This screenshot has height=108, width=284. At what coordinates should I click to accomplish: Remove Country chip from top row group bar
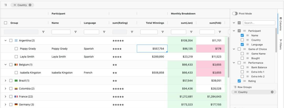(x=30, y=5)
